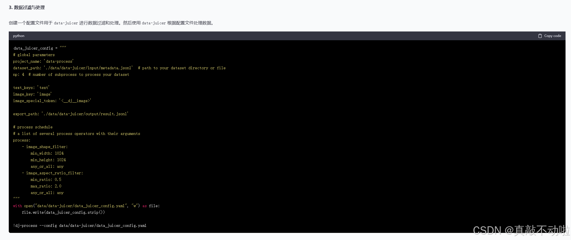Click the '!dj-process --config' command line

80,225
